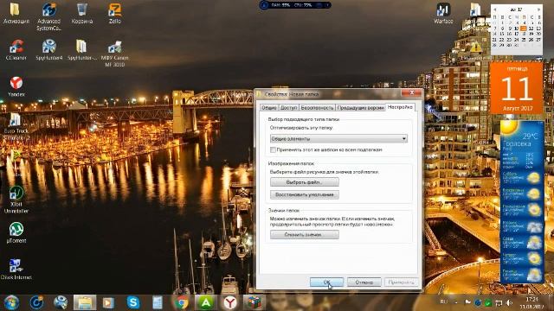Viewport: 554px width, 311px height.
Task: Open the Предыдущие версии tab
Action: tap(360, 107)
